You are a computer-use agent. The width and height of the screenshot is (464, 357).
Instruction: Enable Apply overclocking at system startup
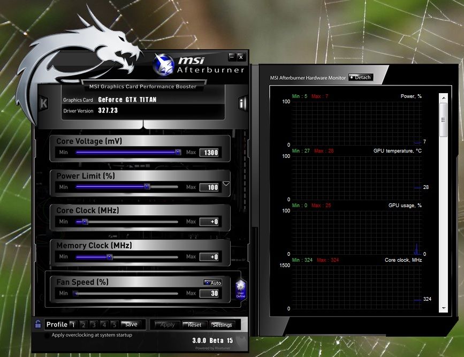(48, 336)
